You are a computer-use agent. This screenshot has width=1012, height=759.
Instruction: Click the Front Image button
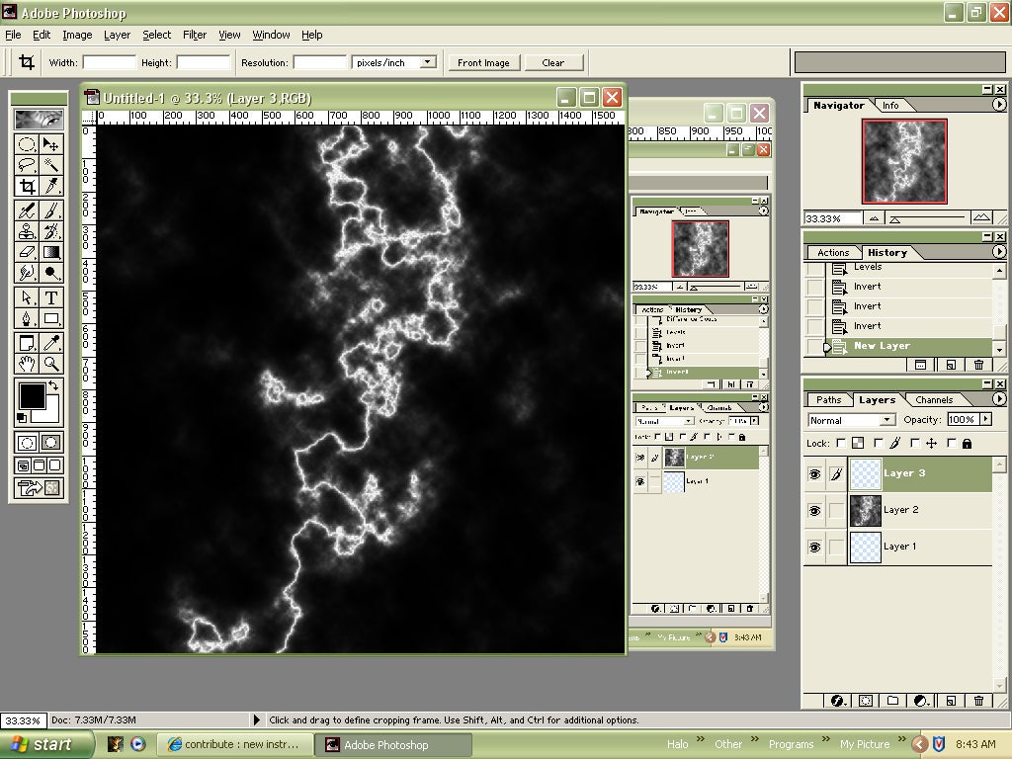tap(483, 61)
